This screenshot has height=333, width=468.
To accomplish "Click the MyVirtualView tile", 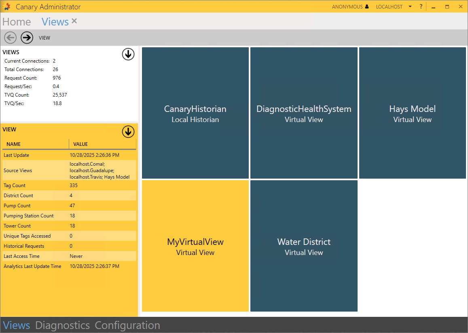I will point(195,246).
